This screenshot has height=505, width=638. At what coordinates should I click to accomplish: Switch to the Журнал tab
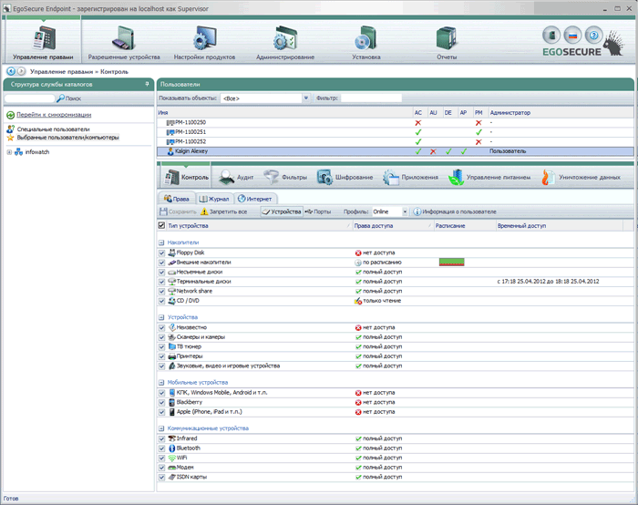[214, 199]
